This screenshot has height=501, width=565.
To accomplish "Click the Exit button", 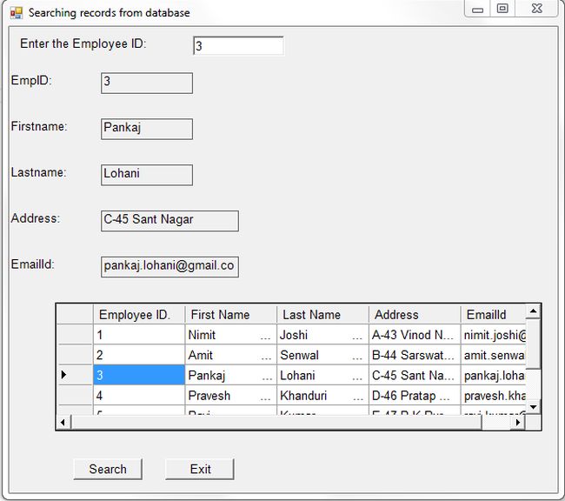I will pyautogui.click(x=200, y=469).
